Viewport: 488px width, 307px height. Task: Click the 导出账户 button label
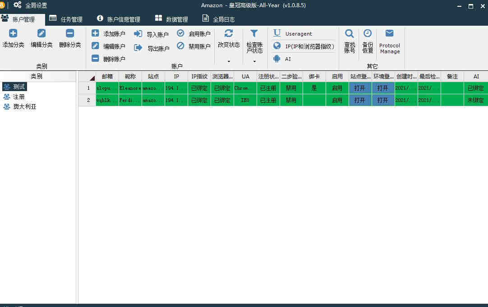point(158,49)
